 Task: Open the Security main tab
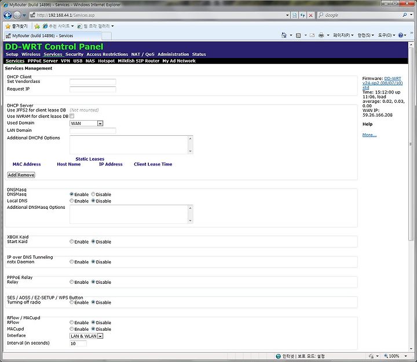74,55
